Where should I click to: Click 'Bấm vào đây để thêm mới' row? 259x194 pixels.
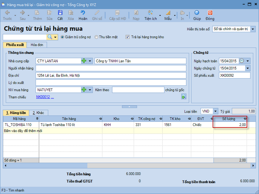[129, 131]
